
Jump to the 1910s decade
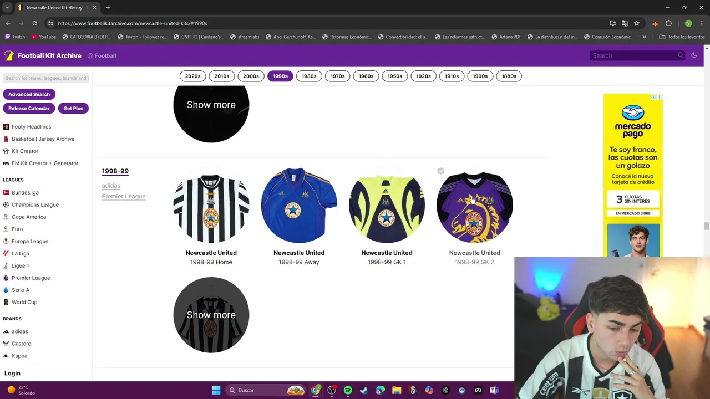452,76
